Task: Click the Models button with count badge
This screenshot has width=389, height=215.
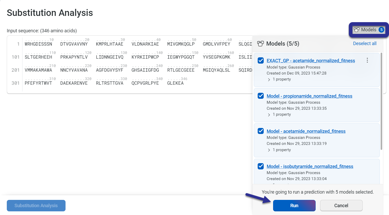Action: (368, 30)
